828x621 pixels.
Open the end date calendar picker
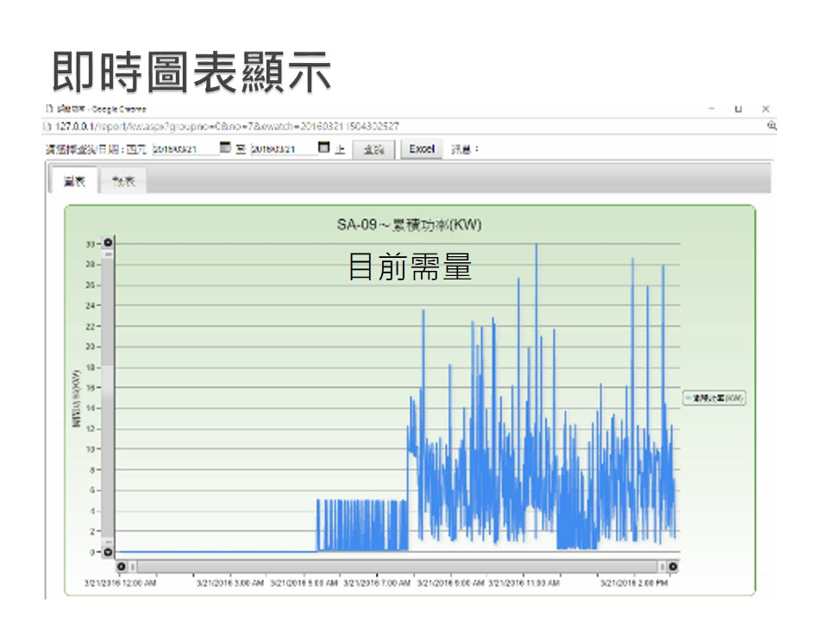click(x=323, y=148)
